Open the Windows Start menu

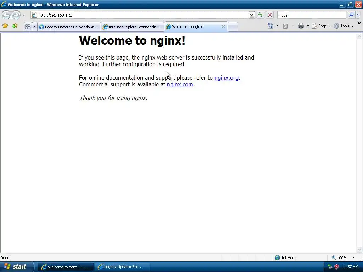tap(16, 267)
